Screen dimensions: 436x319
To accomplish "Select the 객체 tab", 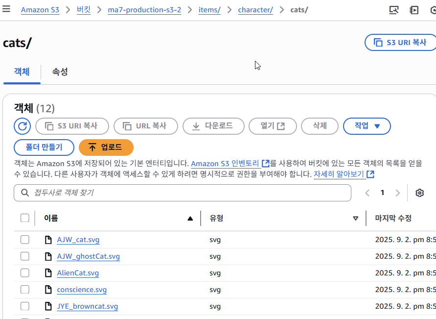I will pos(22,72).
